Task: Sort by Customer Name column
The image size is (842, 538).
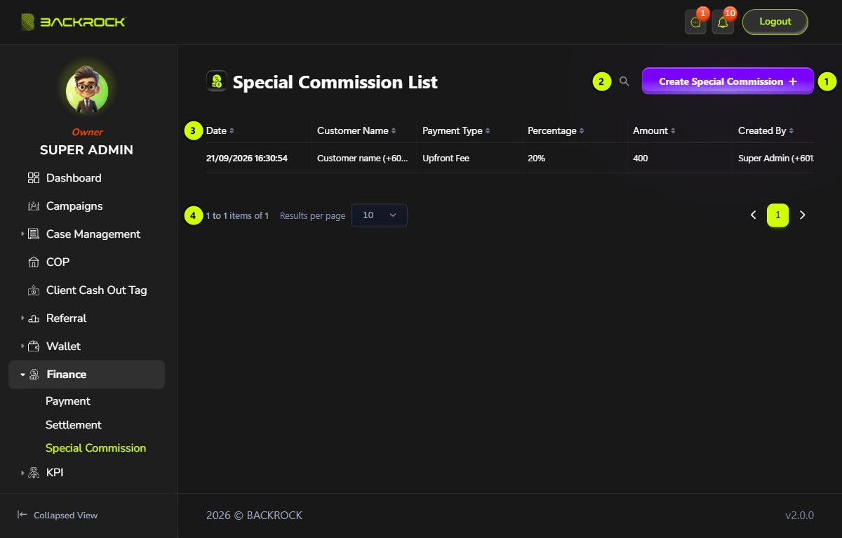Action: point(356,130)
